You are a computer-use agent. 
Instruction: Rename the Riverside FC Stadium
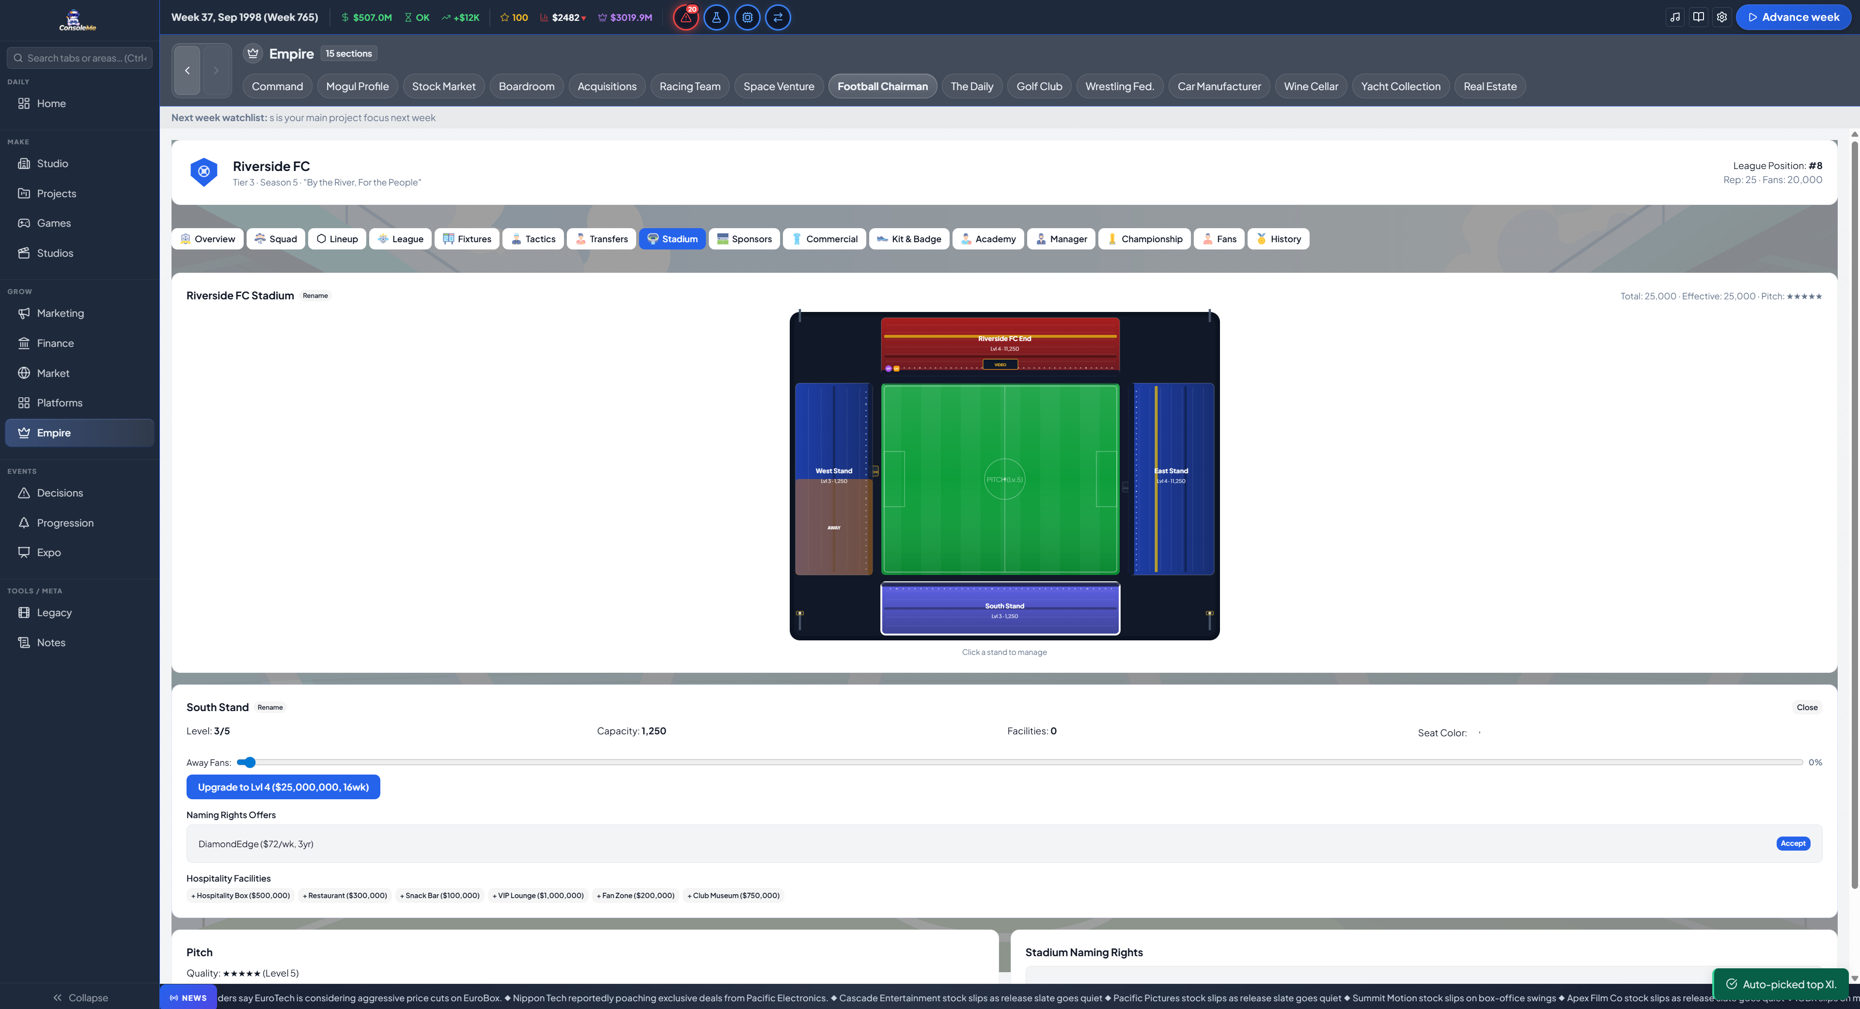[315, 296]
